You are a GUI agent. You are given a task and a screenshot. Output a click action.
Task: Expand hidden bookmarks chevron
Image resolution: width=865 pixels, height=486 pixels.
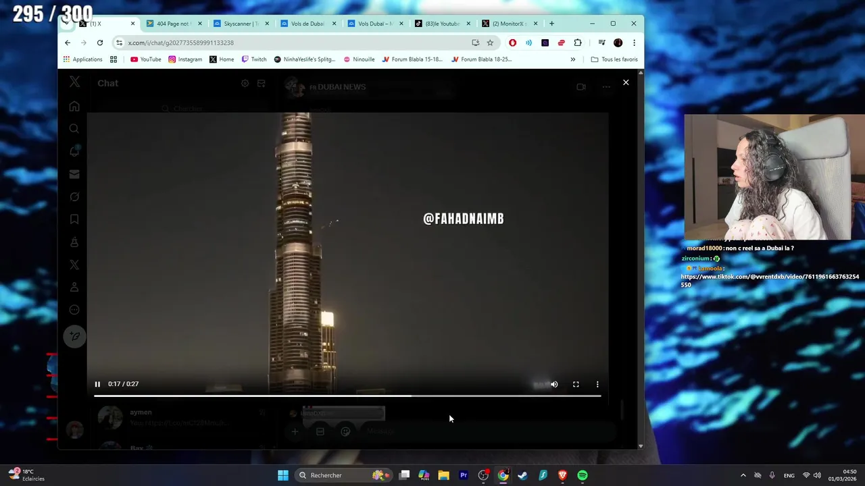click(572, 59)
